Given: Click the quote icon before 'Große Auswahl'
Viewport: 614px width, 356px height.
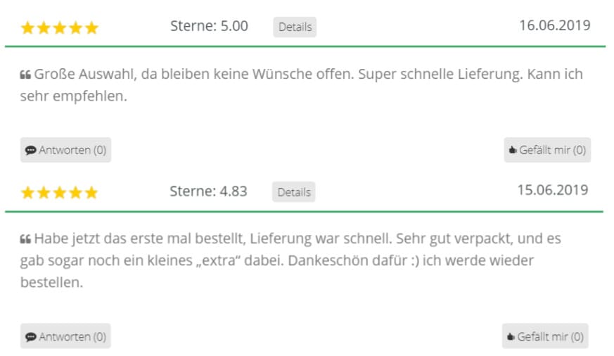Looking at the screenshot, I should pos(25,75).
